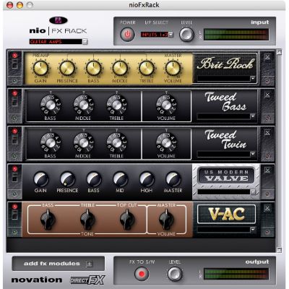Toggle Tweed Twin module red power LED
This screenshot has height=289, width=289.
pyautogui.click(x=14, y=131)
